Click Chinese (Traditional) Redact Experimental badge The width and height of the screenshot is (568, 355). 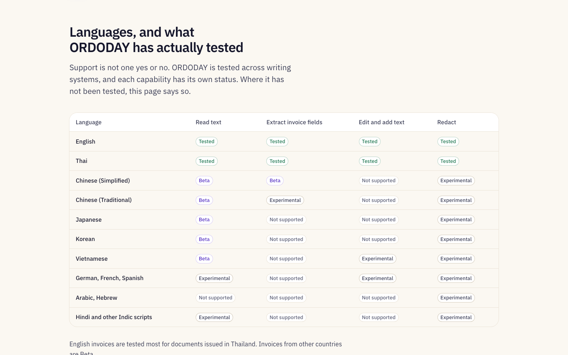tap(456, 200)
